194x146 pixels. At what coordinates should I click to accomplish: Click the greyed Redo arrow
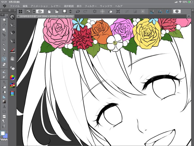(x=85, y=11)
